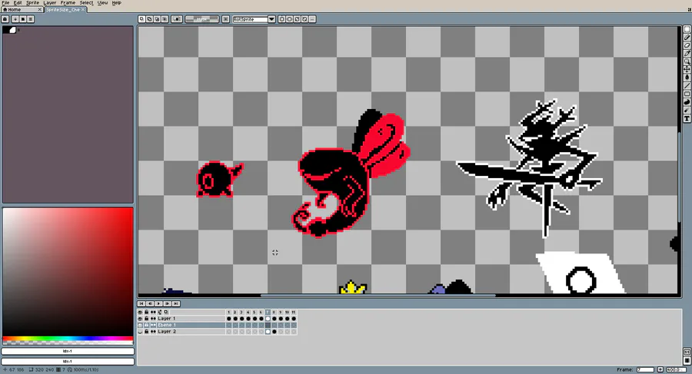Play the animation
The image size is (692, 374).
pyautogui.click(x=158, y=303)
